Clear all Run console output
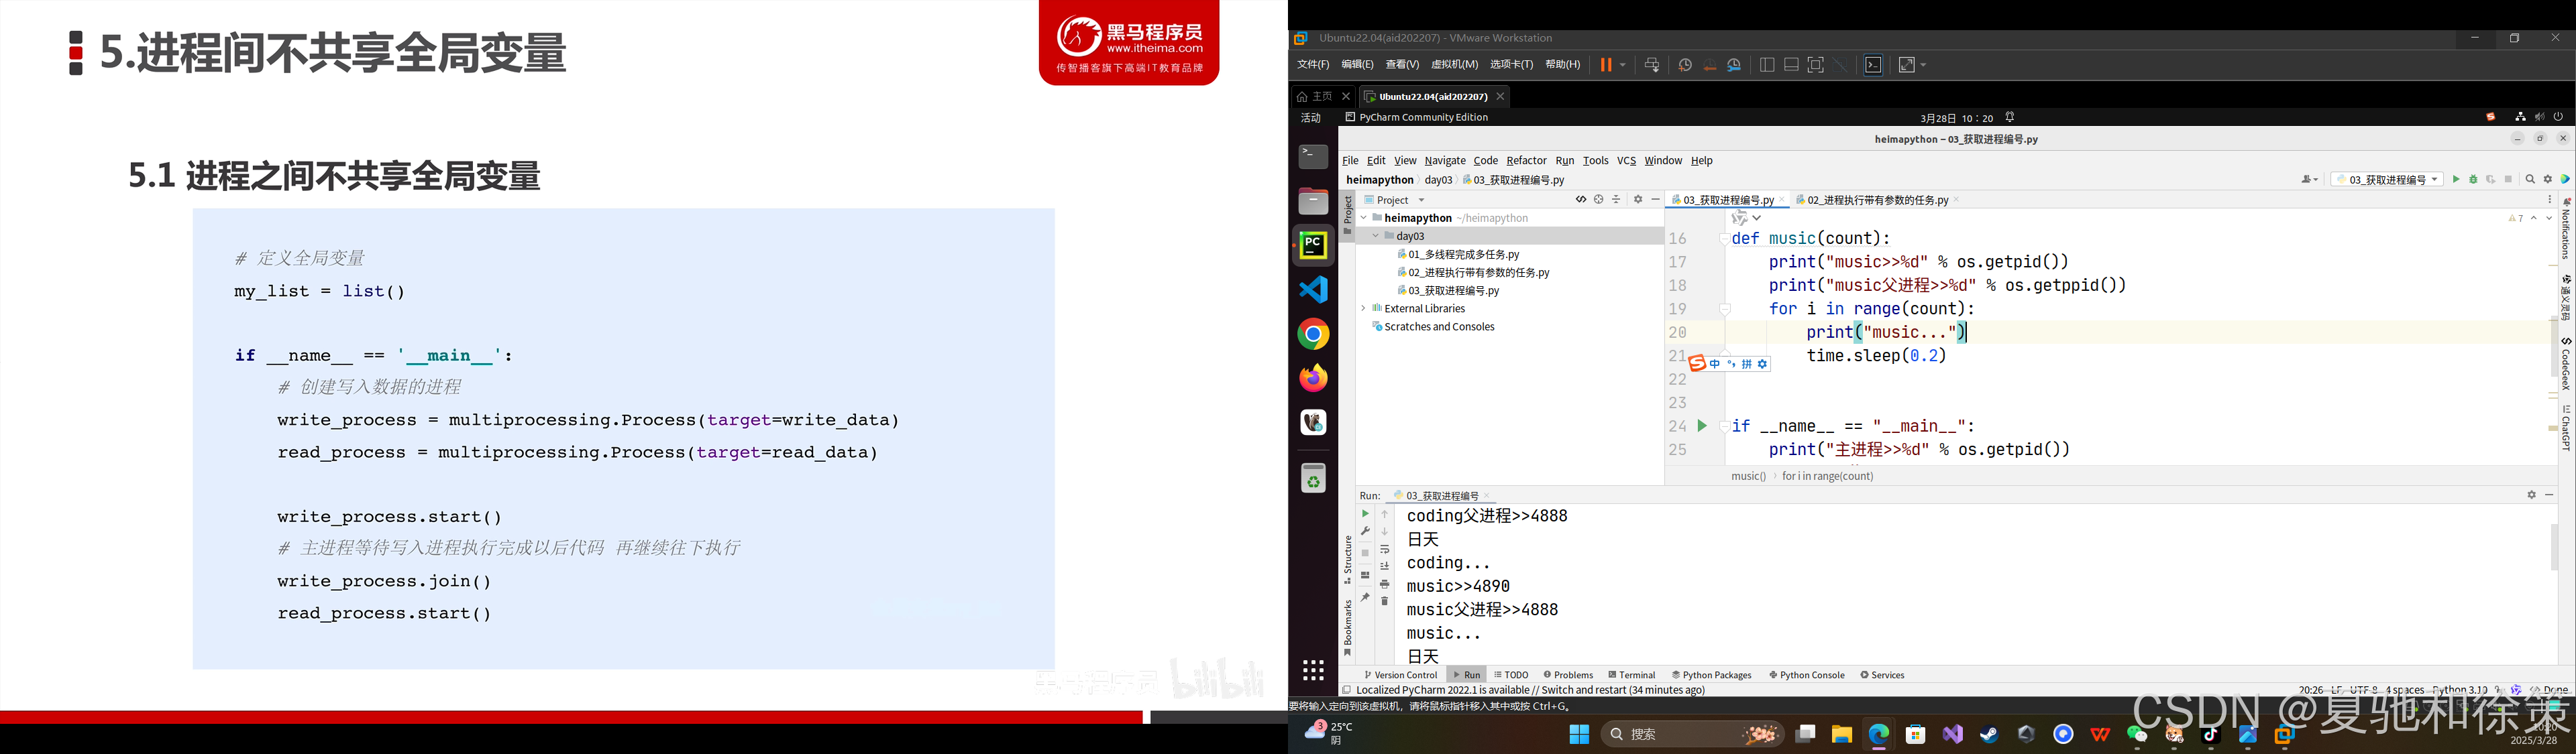This screenshot has width=2576, height=754. pos(1385,601)
